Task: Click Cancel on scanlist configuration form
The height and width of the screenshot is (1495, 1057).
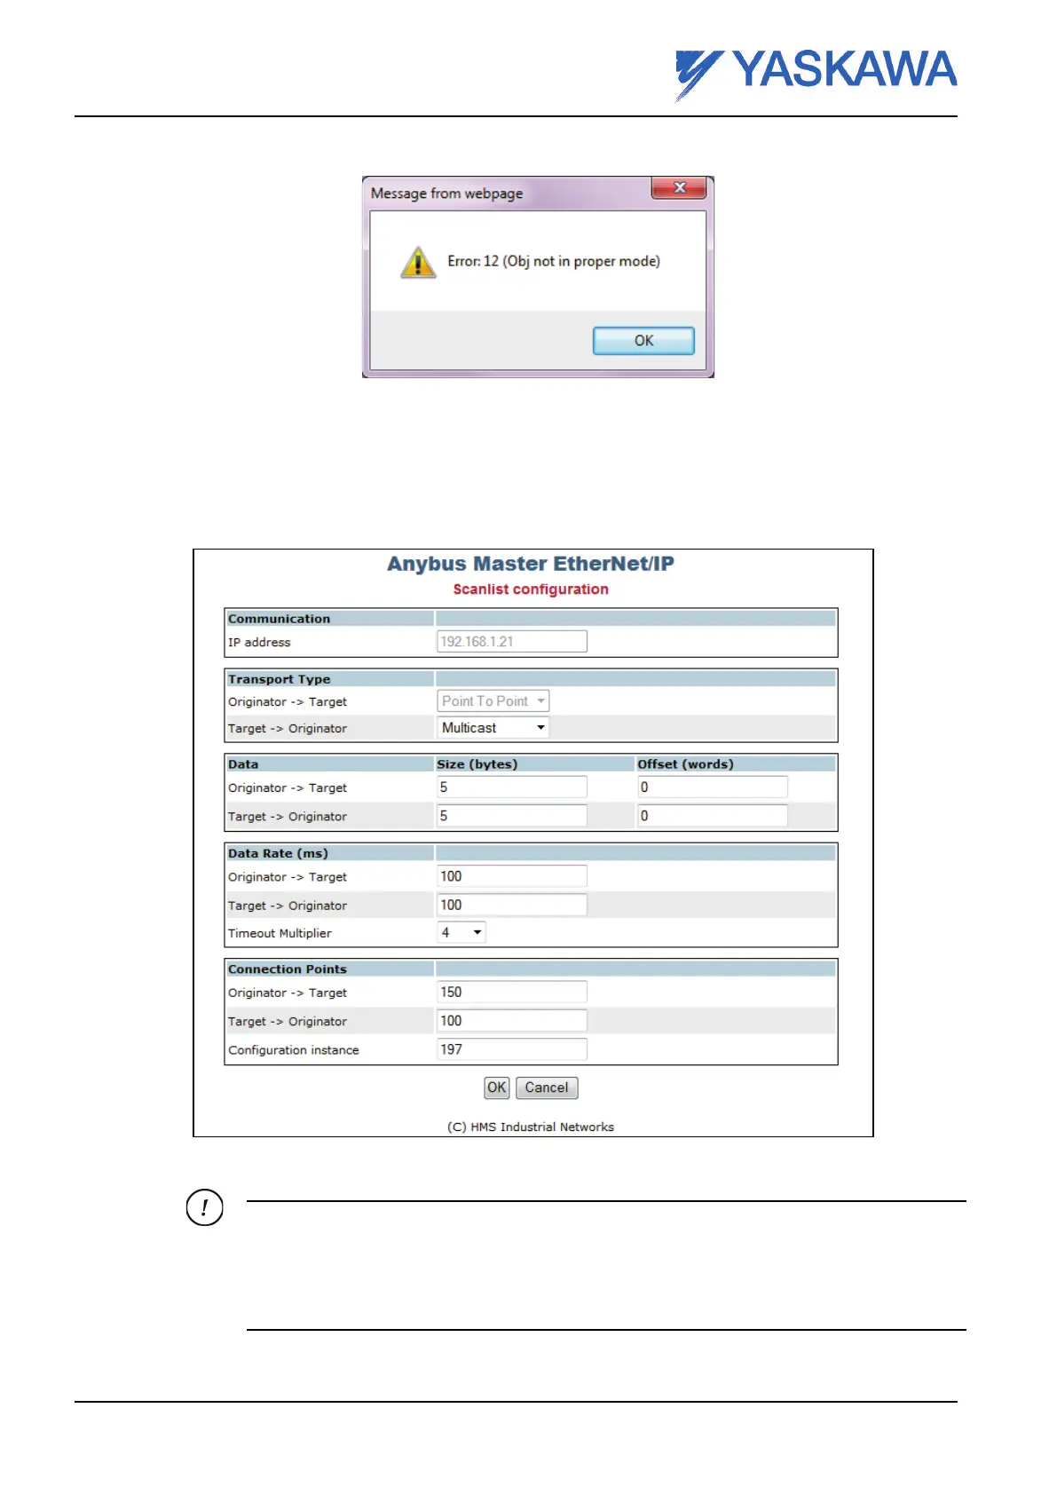Action: coord(547,1088)
